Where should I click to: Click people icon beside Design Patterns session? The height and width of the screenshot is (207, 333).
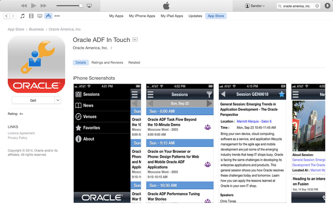coord(207,164)
